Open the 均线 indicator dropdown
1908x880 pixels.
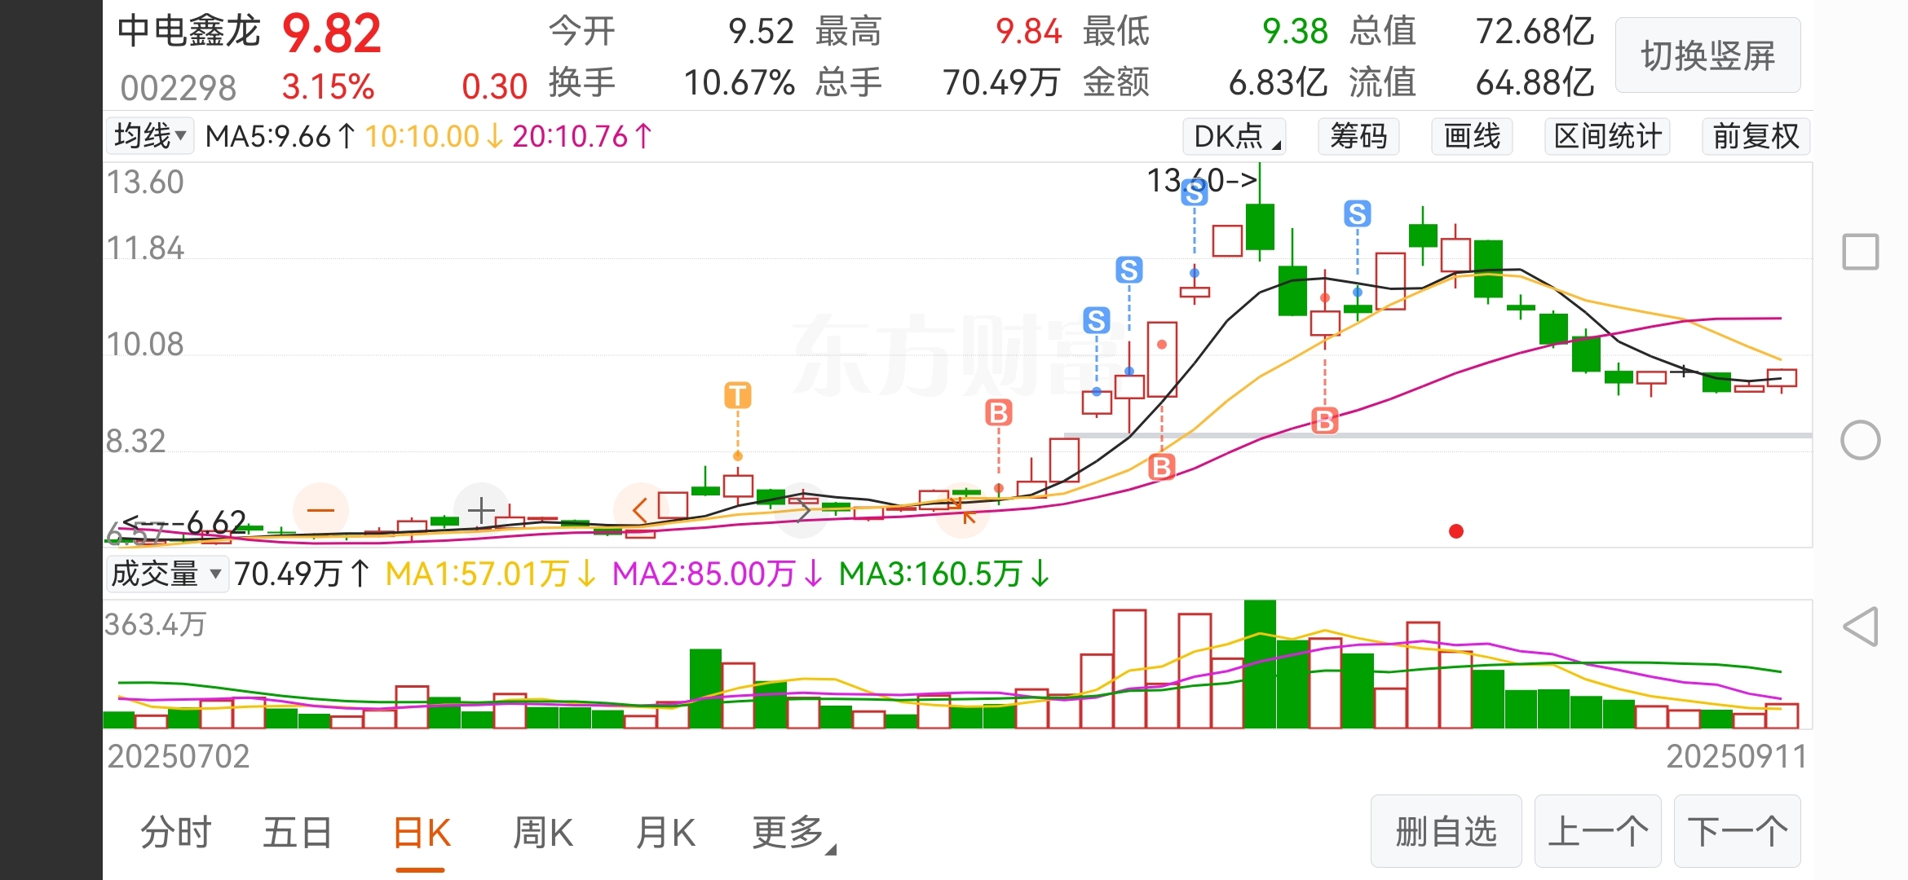coord(149,136)
